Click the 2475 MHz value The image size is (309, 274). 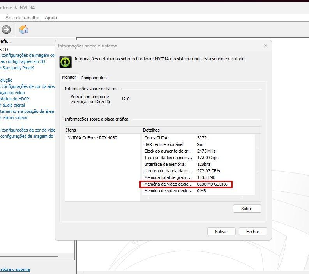point(206,151)
